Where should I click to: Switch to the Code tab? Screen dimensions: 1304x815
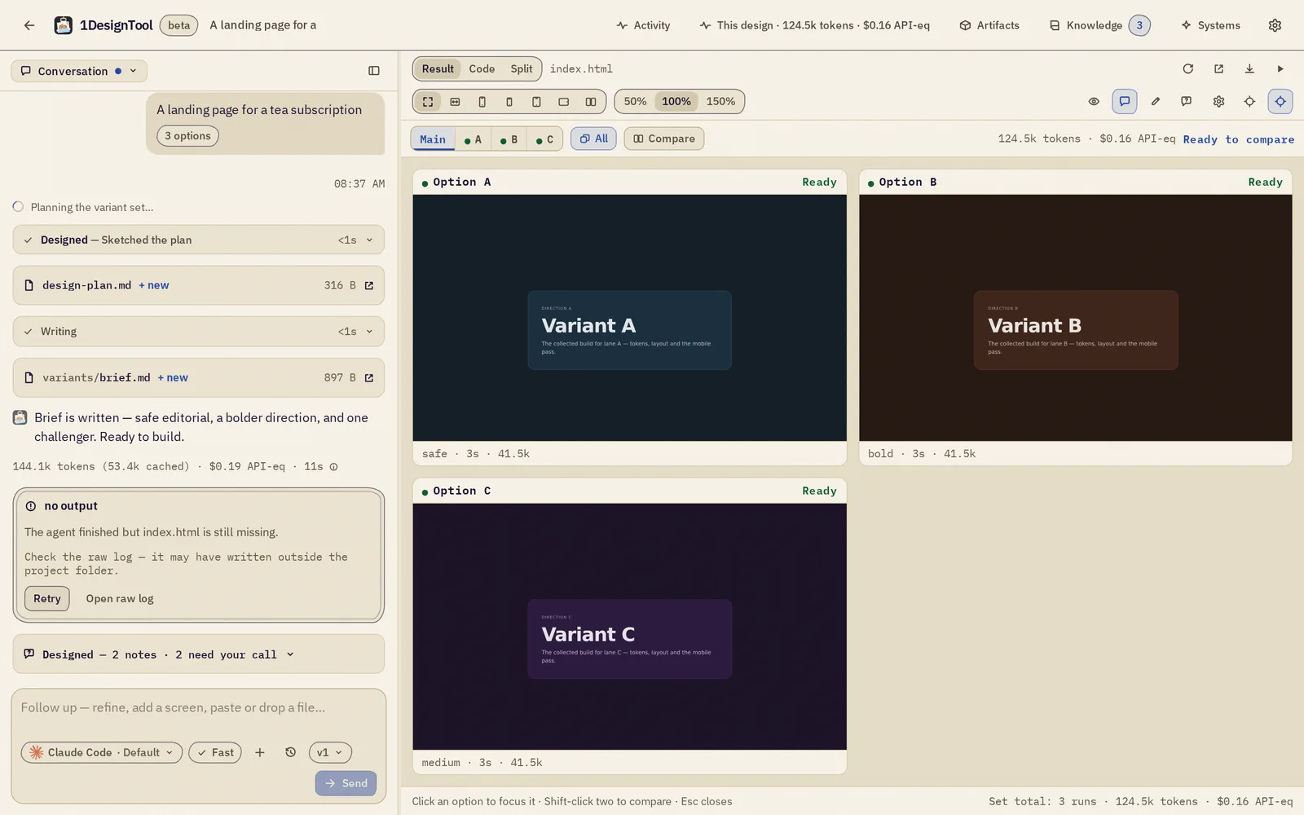482,68
